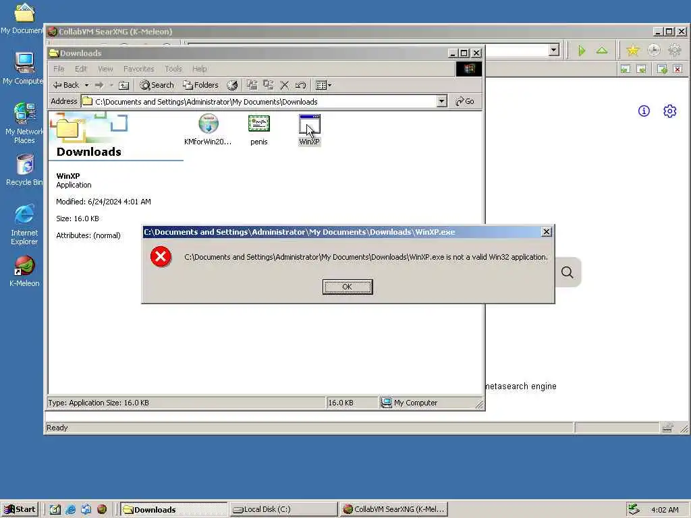This screenshot has width=691, height=518.
Task: Expand K-Meleon URL bar dropdown
Action: click(x=554, y=50)
